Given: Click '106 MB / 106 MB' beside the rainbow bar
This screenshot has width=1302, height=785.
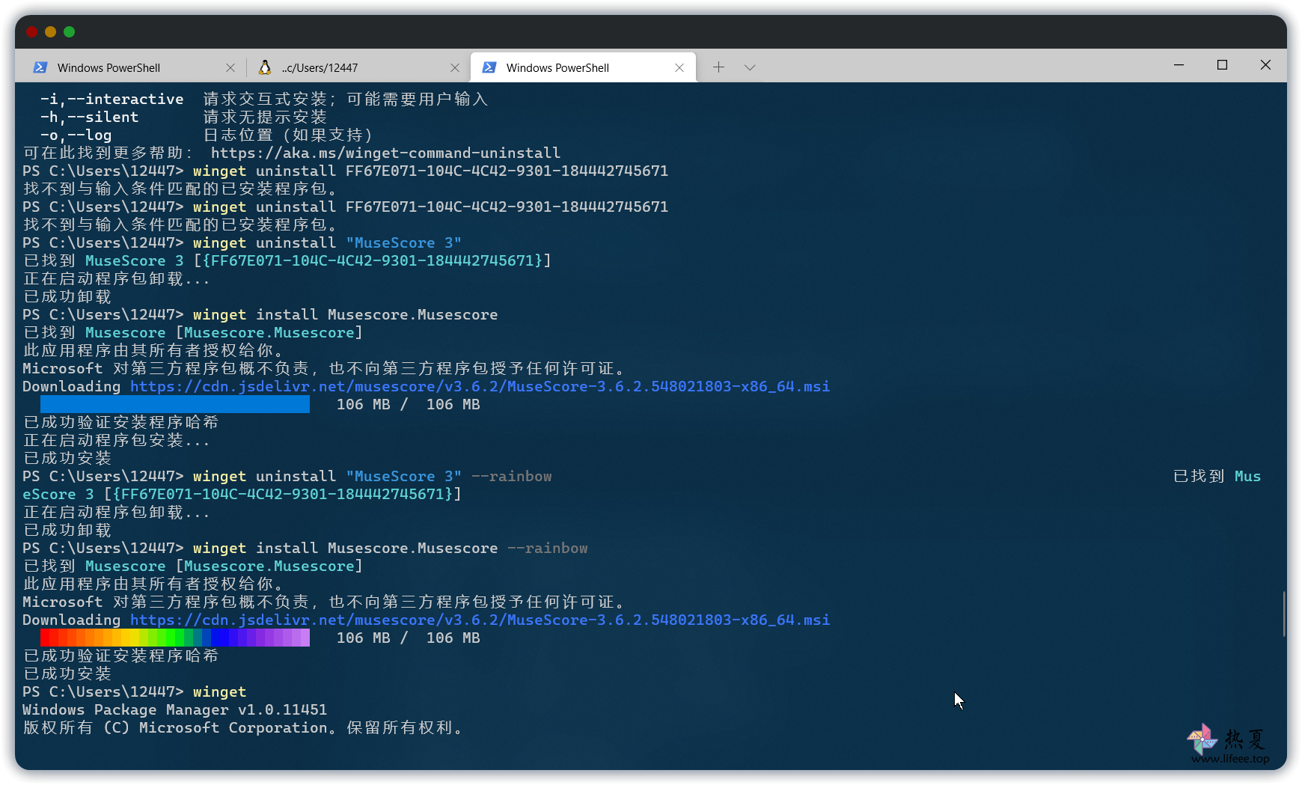Looking at the screenshot, I should coord(409,638).
